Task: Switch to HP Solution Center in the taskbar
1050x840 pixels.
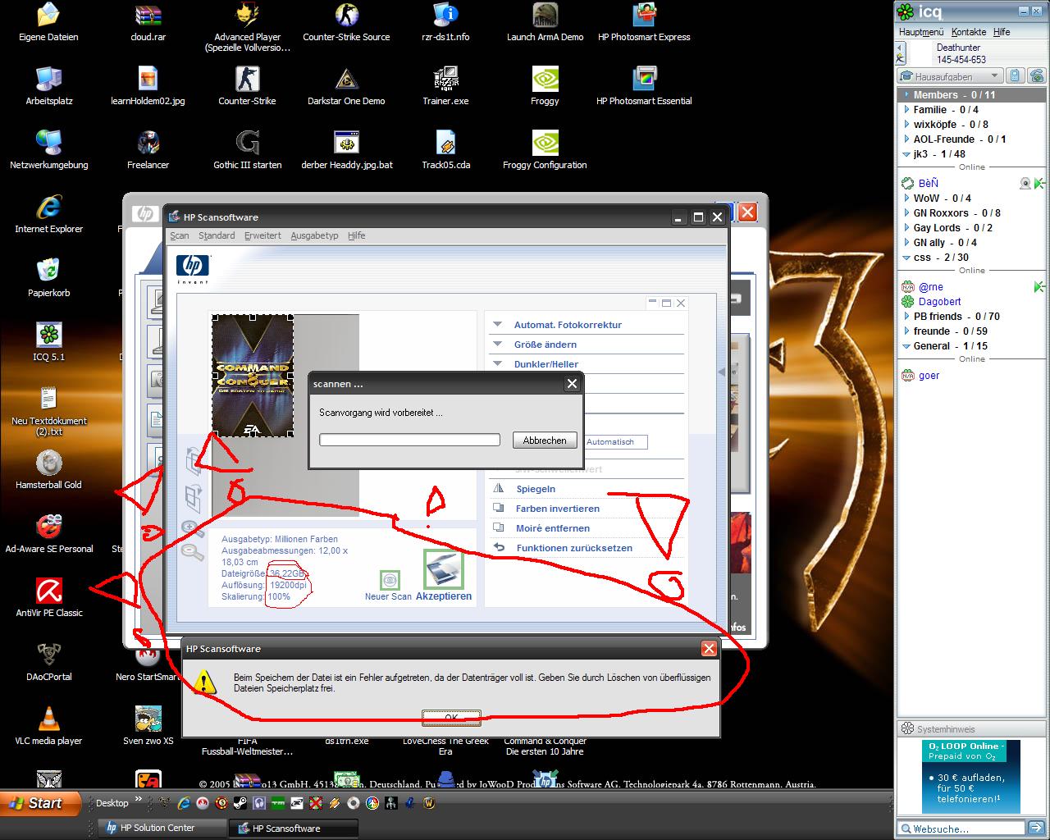Action: coord(162,828)
